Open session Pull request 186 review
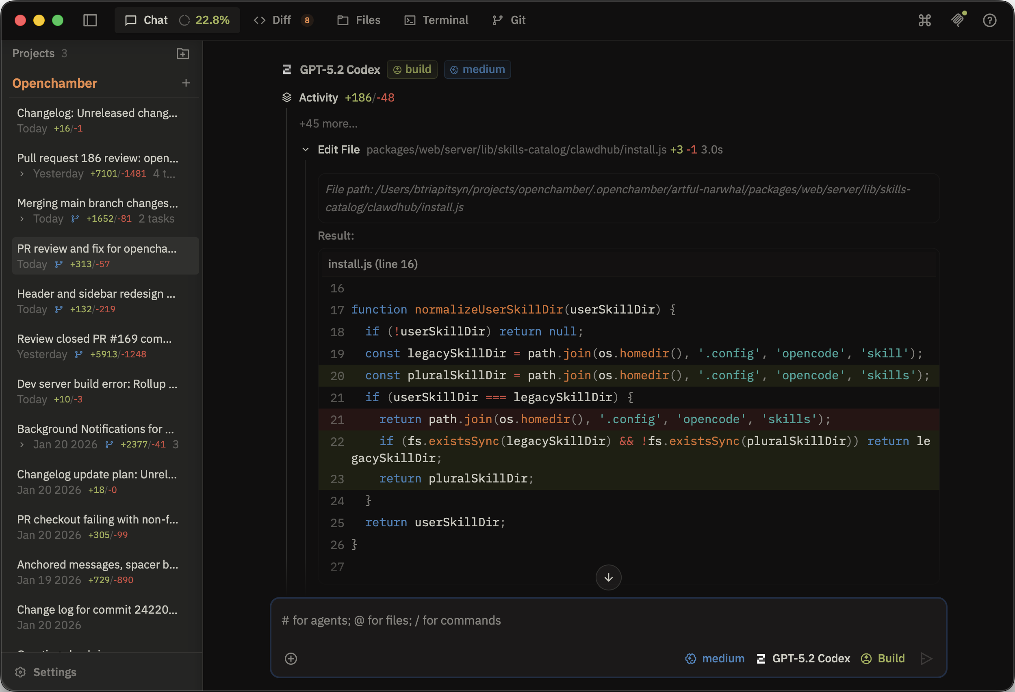The image size is (1015, 692). (x=105, y=165)
